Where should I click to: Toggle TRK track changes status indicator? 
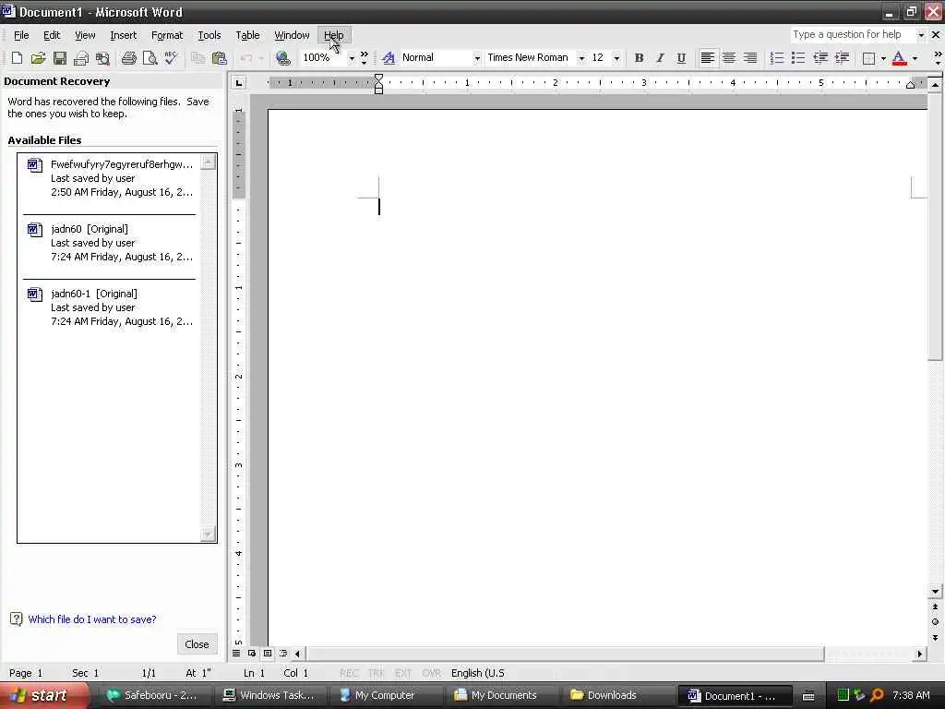(x=377, y=673)
